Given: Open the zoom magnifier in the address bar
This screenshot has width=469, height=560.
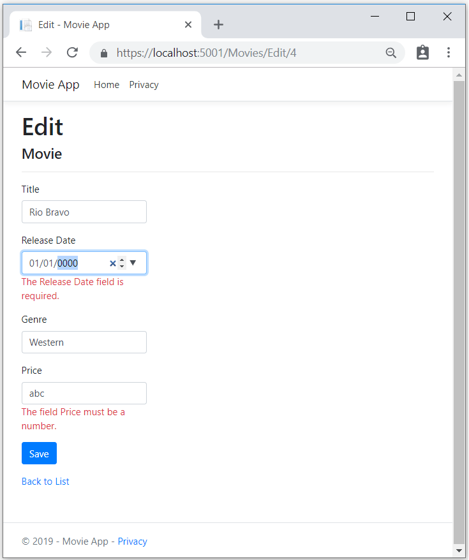Looking at the screenshot, I should click(x=391, y=52).
